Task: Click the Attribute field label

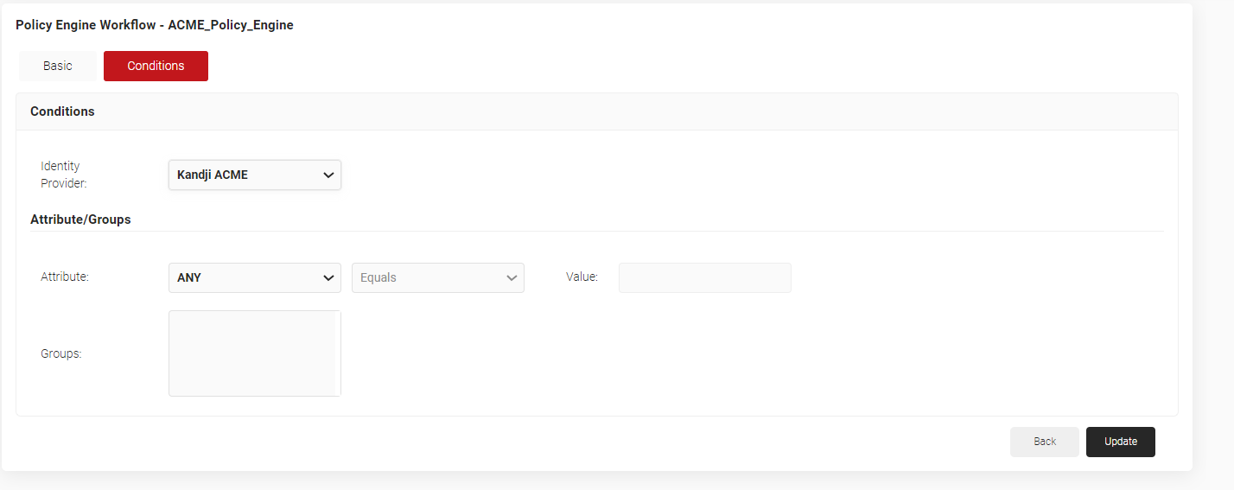Action: tap(65, 277)
